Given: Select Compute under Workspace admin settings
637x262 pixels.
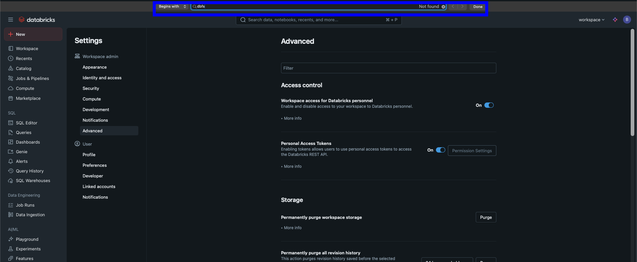Looking at the screenshot, I should 109,99.
